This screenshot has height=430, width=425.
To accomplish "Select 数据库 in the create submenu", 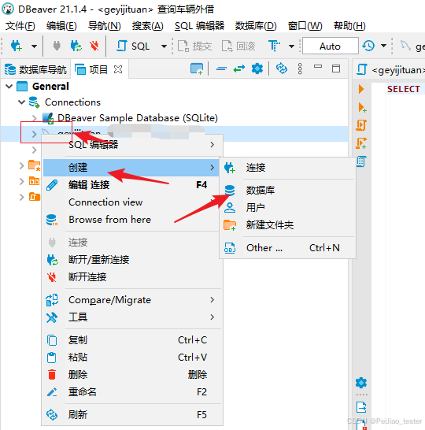I will pos(288,191).
